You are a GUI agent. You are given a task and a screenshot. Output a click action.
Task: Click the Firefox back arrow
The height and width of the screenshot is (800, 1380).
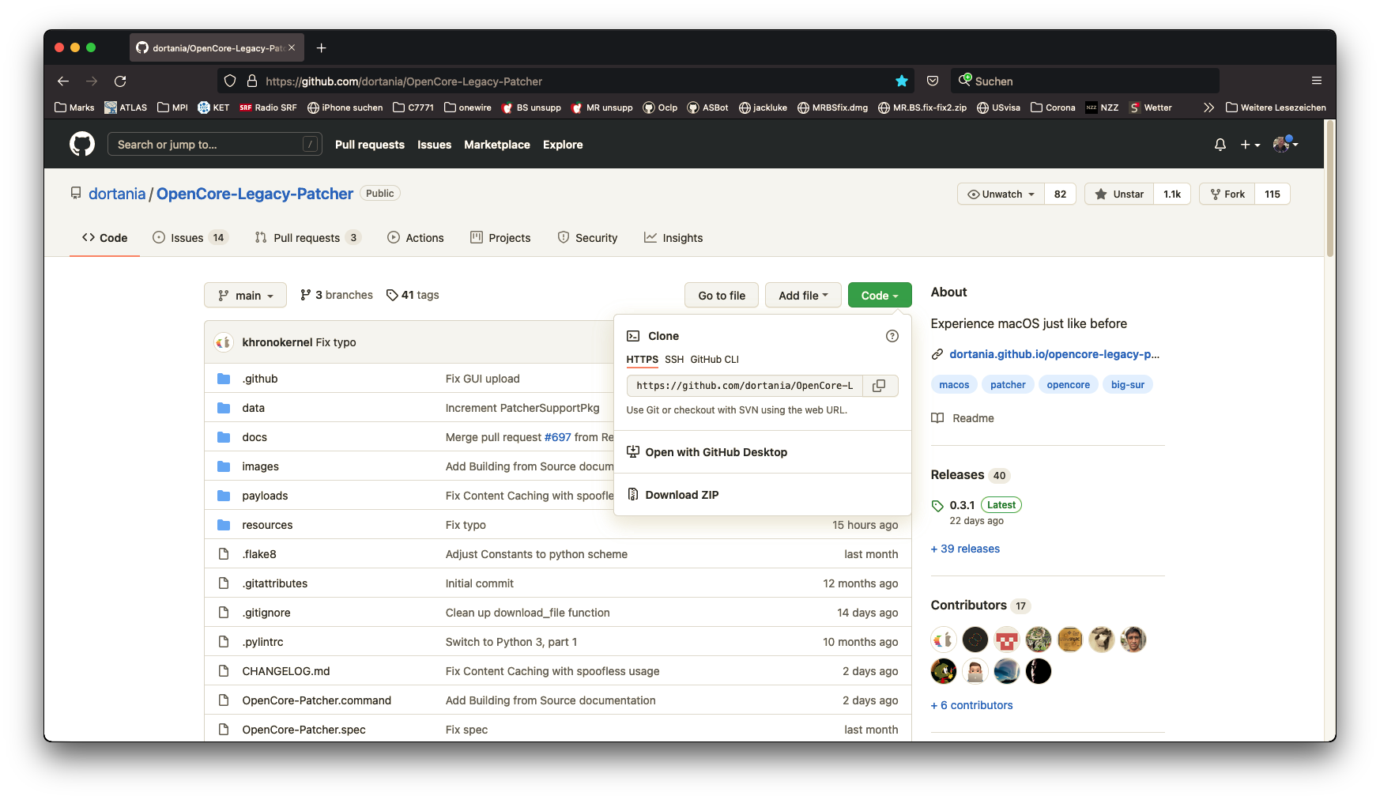[63, 81]
